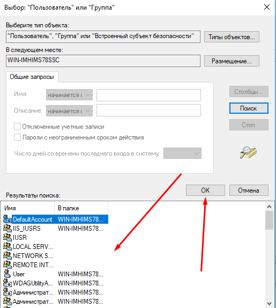This screenshot has height=308, width=276.
Task: Open the Описание condition dropdown
Action: click(69, 111)
